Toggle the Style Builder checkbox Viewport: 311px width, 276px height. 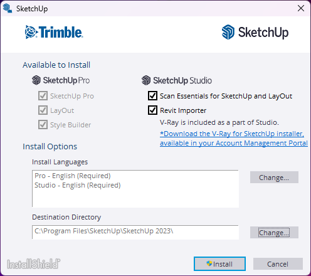coord(43,125)
